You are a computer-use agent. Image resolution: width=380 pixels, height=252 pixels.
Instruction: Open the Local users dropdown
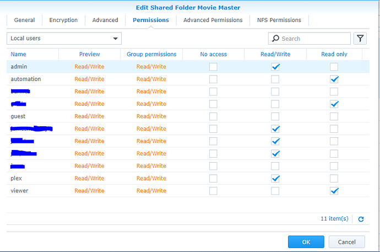(64, 39)
